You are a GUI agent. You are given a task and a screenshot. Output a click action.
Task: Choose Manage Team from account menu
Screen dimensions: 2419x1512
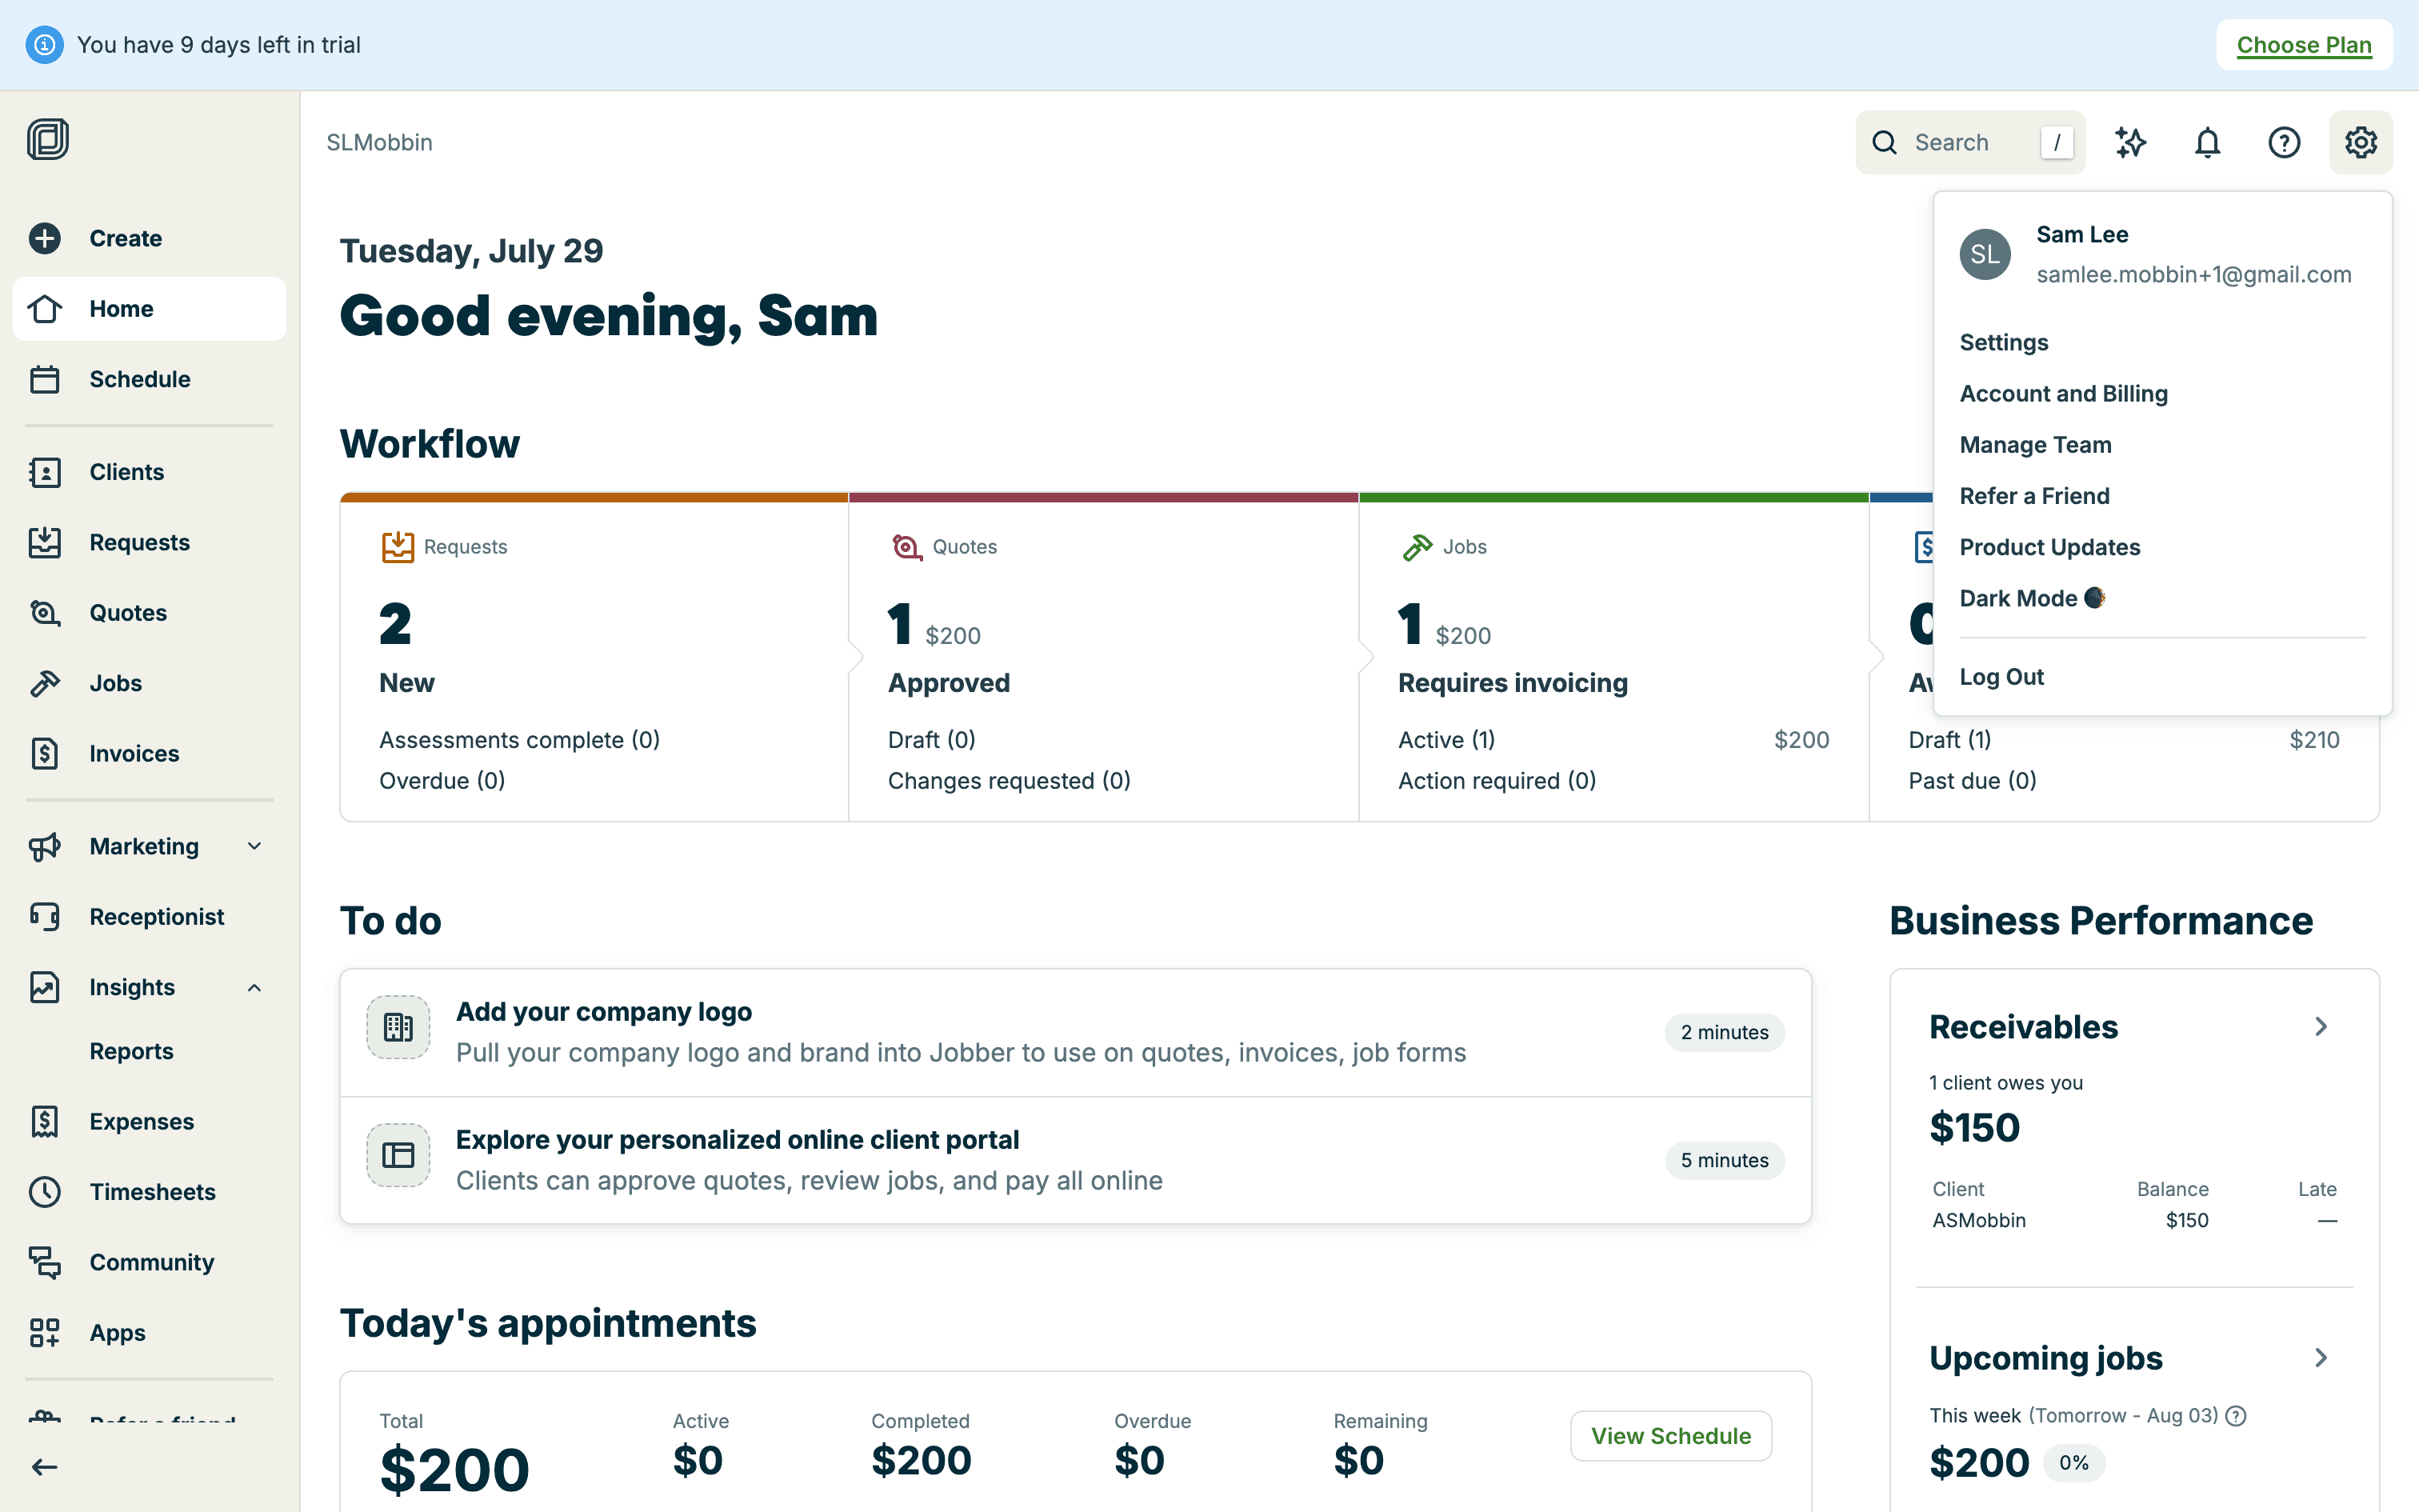[x=2035, y=444]
